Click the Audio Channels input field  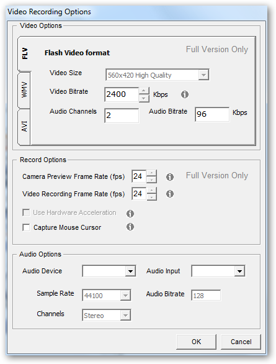click(122, 116)
